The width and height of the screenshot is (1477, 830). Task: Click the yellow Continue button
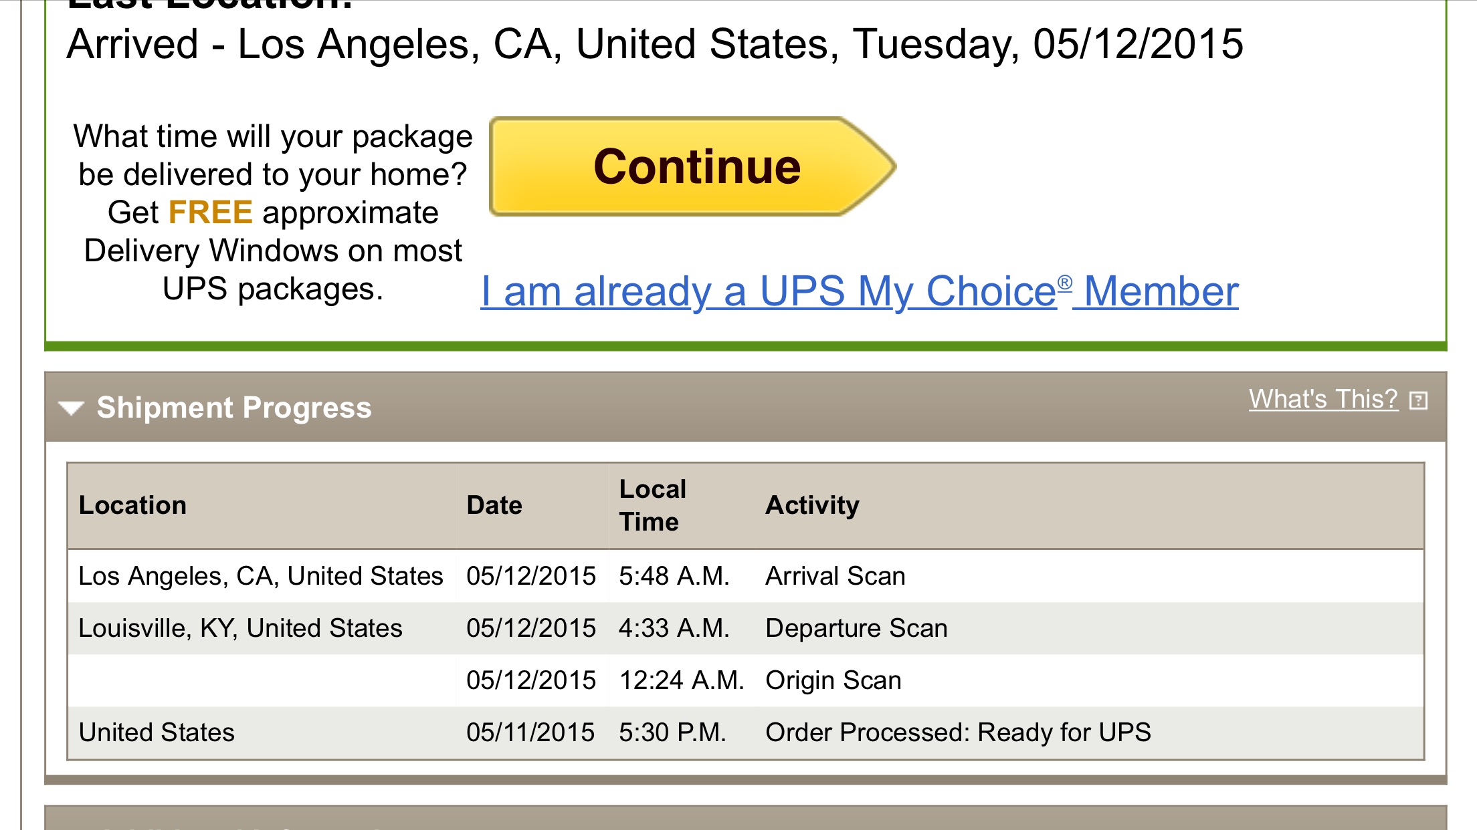(x=692, y=166)
